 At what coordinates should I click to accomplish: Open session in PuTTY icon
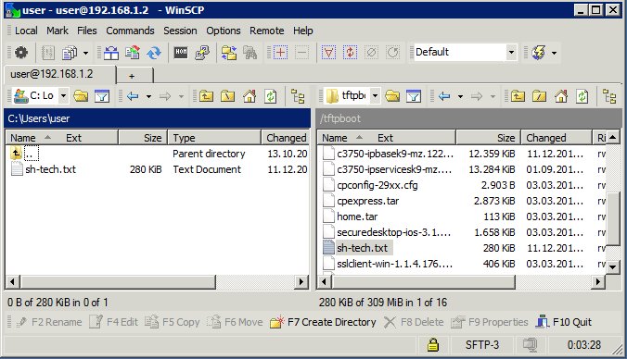tap(202, 53)
